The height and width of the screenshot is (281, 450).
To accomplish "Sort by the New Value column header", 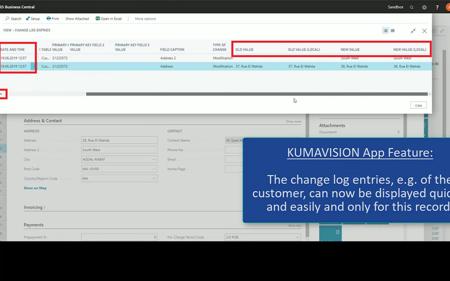I will click(x=350, y=49).
